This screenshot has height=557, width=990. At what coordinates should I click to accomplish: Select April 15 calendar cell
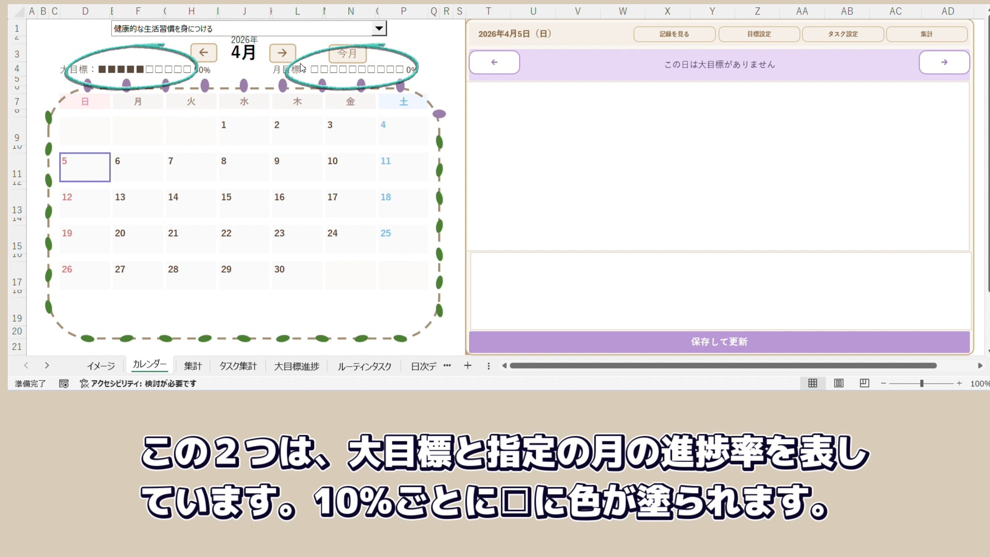coord(243,203)
